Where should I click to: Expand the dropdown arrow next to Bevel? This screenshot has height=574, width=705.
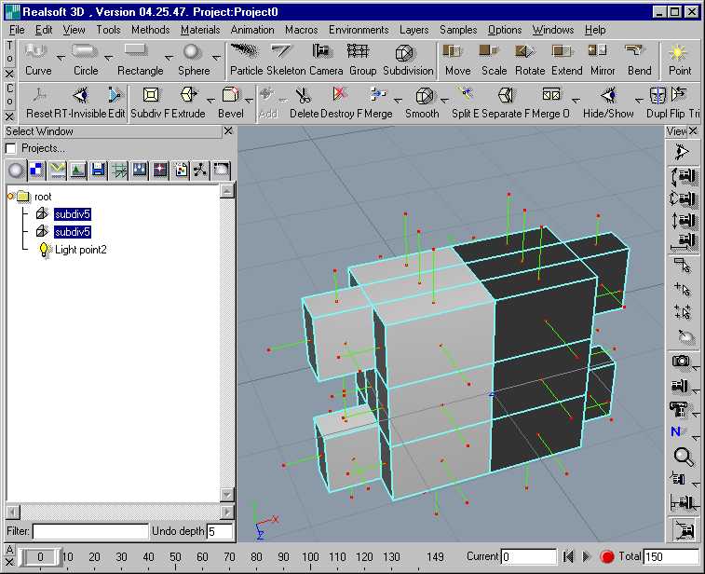click(x=251, y=99)
